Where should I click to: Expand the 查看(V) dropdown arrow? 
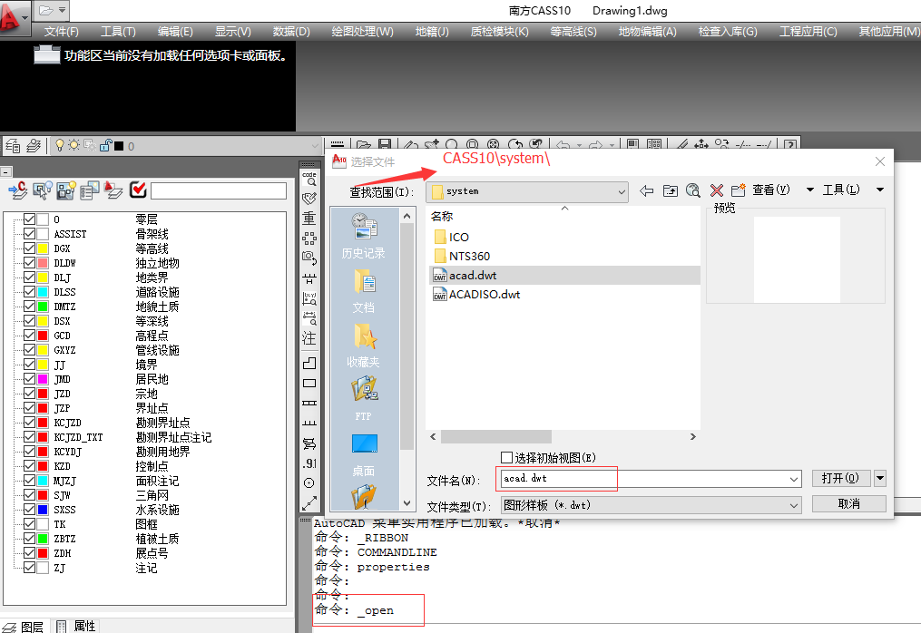click(810, 190)
